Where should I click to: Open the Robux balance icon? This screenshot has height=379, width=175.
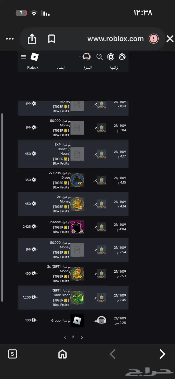[x=111, y=57]
